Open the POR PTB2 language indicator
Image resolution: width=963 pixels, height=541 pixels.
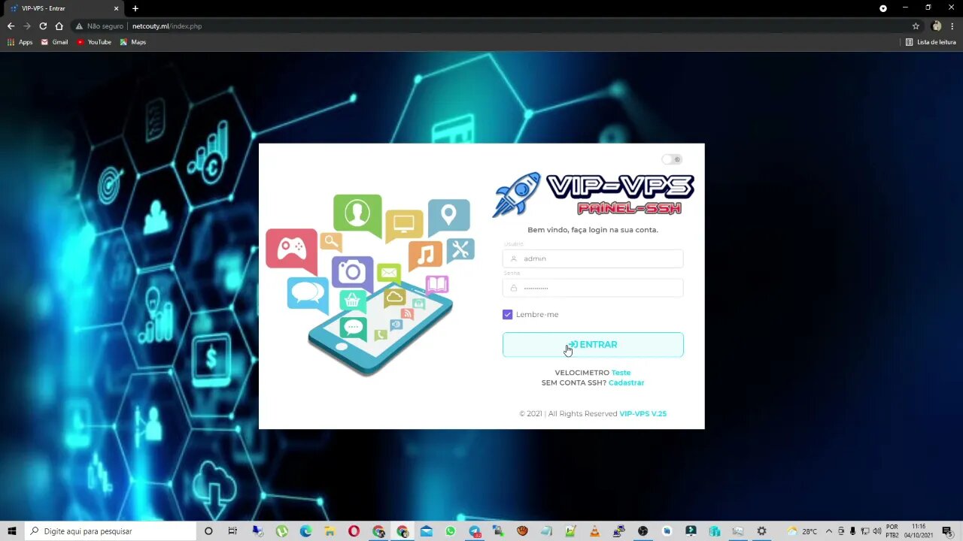(892, 531)
